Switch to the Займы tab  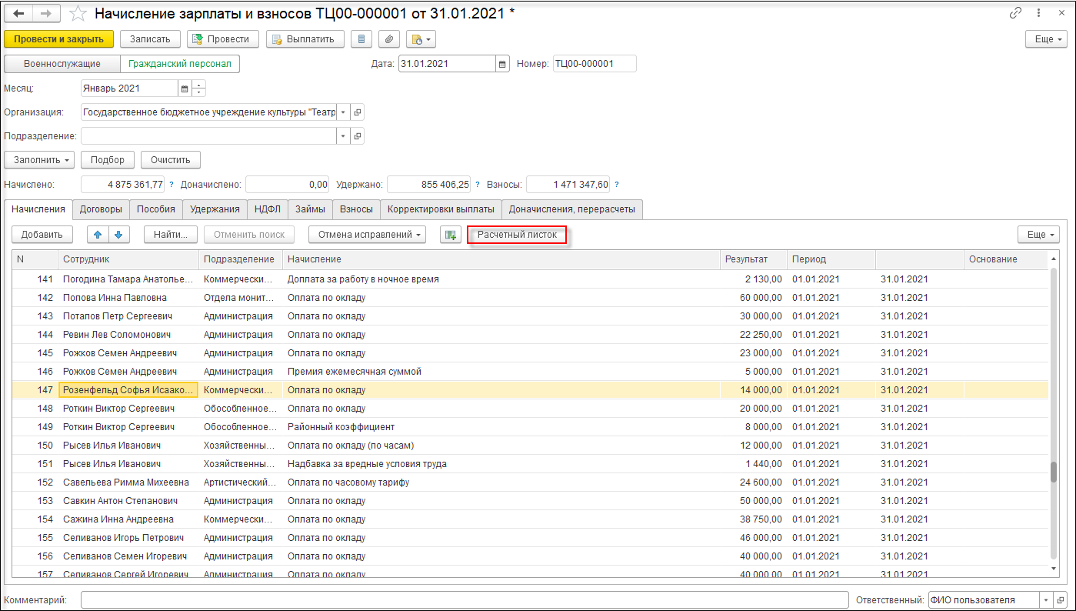pyautogui.click(x=310, y=209)
